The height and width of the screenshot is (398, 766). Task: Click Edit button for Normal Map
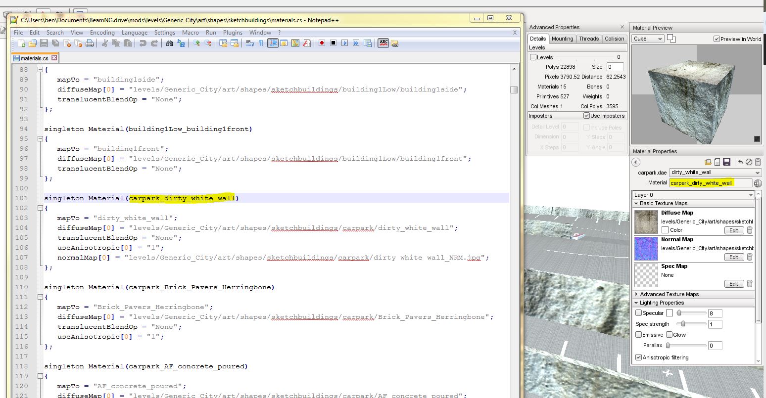[x=734, y=257]
